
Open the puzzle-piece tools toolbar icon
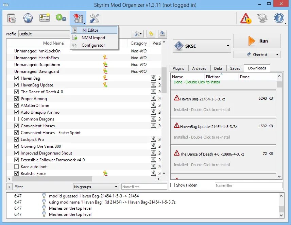78,18
